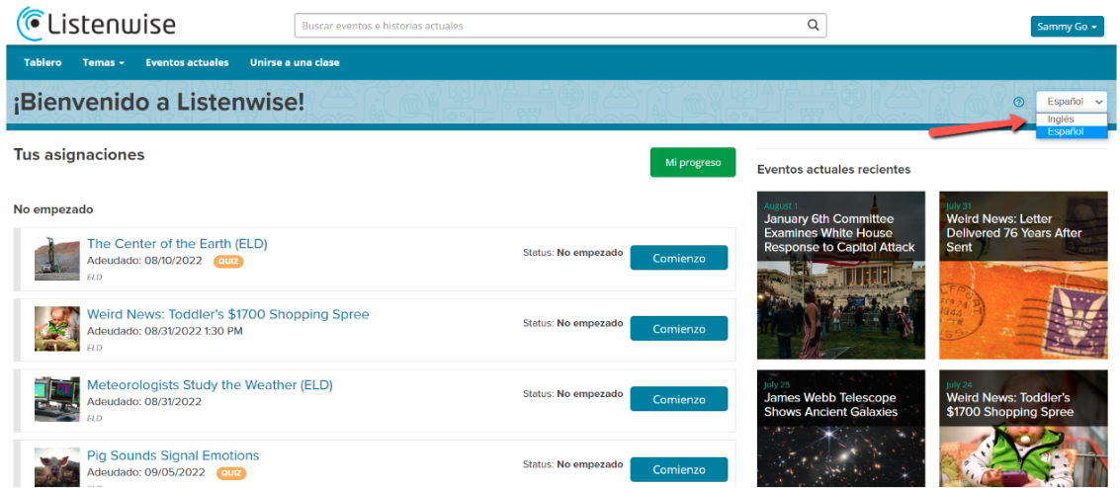The height and width of the screenshot is (488, 1120).
Task: Open Meteorologists Study the Weather (ELD) link
Action: tap(210, 385)
